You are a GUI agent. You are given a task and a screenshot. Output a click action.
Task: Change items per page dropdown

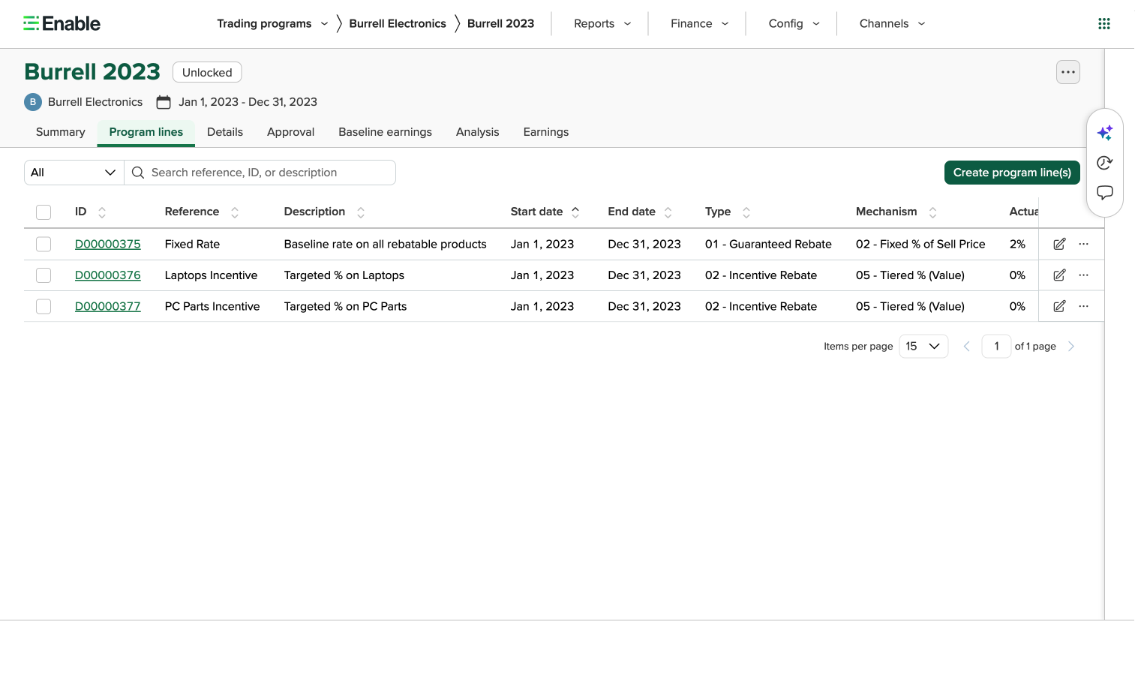pyautogui.click(x=923, y=347)
